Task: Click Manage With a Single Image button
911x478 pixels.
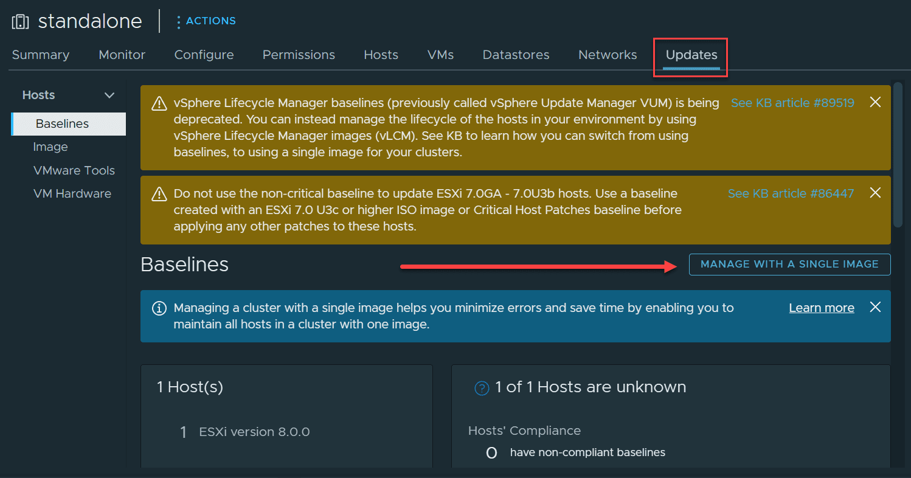Action: pos(789,265)
